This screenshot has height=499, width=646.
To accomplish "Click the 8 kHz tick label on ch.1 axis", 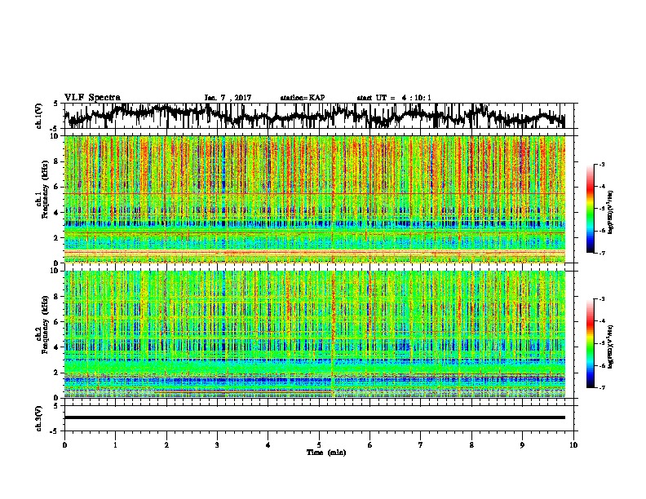I will [x=57, y=161].
